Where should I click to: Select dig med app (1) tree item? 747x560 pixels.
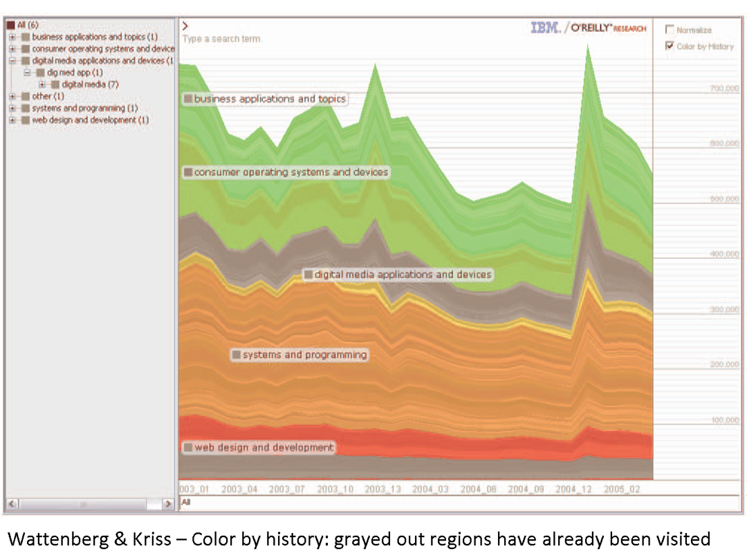pyautogui.click(x=75, y=73)
